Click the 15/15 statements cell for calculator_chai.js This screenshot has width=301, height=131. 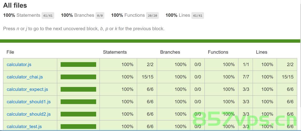pos(148,77)
